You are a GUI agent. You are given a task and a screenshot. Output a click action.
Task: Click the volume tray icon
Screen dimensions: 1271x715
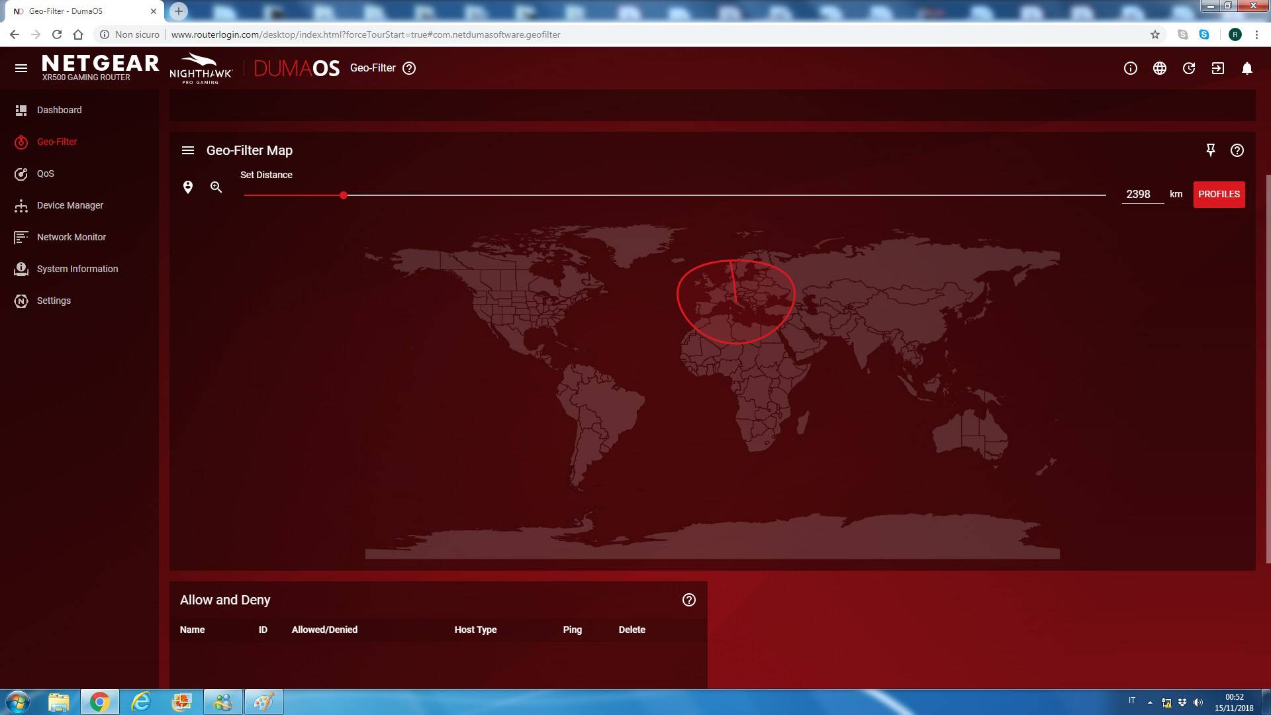(x=1198, y=702)
